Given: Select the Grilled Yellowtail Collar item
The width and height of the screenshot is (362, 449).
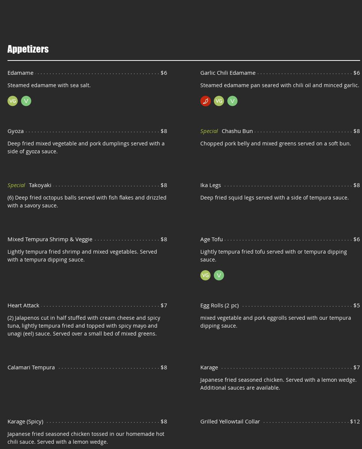Looking at the screenshot, I should [230, 422].
